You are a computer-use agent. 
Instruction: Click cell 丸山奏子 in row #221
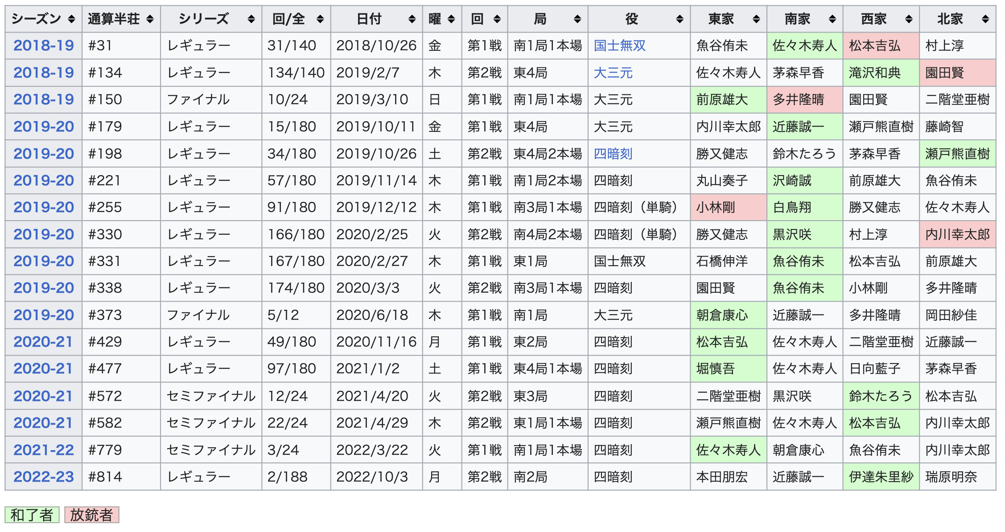coord(729,180)
